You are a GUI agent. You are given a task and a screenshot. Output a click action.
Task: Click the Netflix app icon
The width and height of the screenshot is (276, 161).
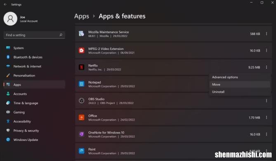[x=81, y=67]
